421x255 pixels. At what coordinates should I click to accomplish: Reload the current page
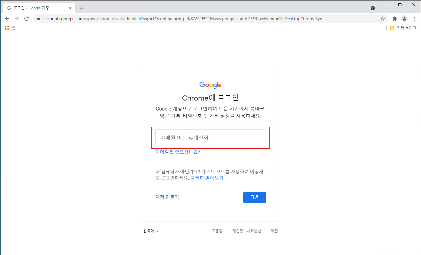click(x=26, y=19)
